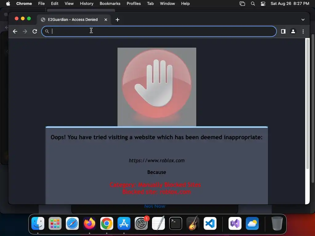Screen dimensions: 315x236
Task: Expand the tab search chevron
Action: coord(303,20)
